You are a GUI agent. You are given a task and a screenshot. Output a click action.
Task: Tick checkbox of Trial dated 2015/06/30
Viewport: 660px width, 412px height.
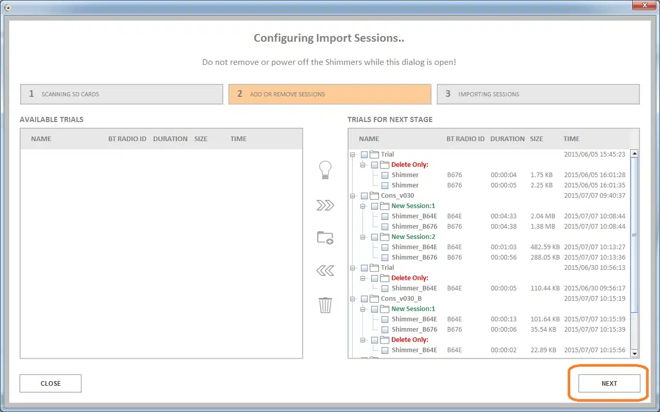pos(365,268)
